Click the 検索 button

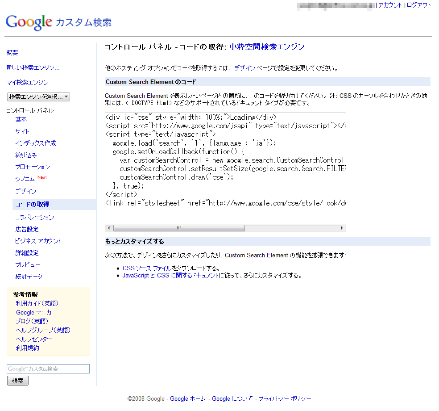[18, 381]
